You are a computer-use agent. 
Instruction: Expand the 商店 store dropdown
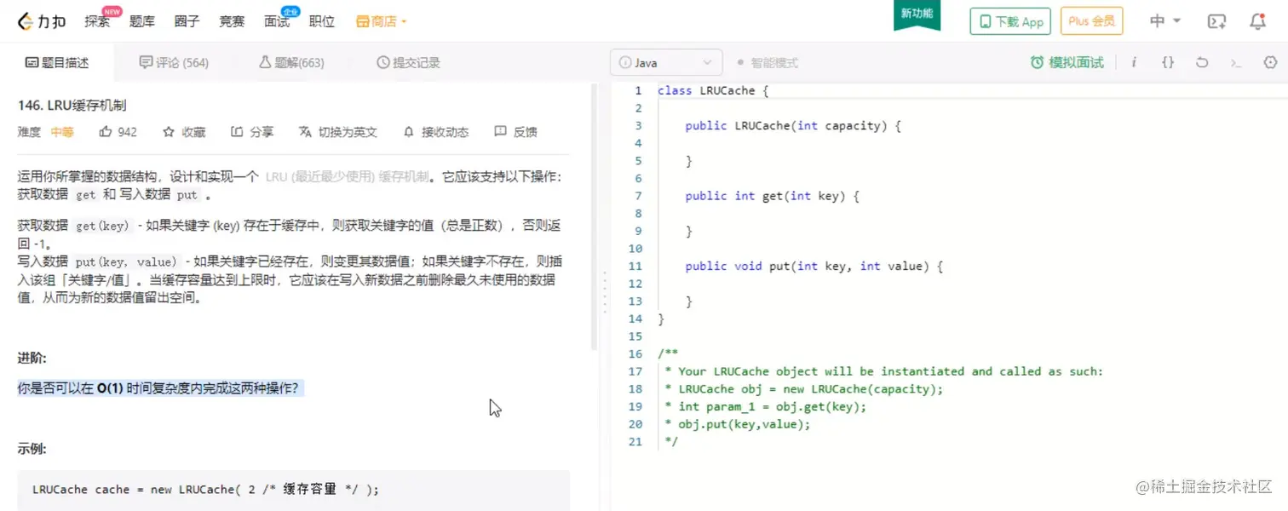(382, 21)
